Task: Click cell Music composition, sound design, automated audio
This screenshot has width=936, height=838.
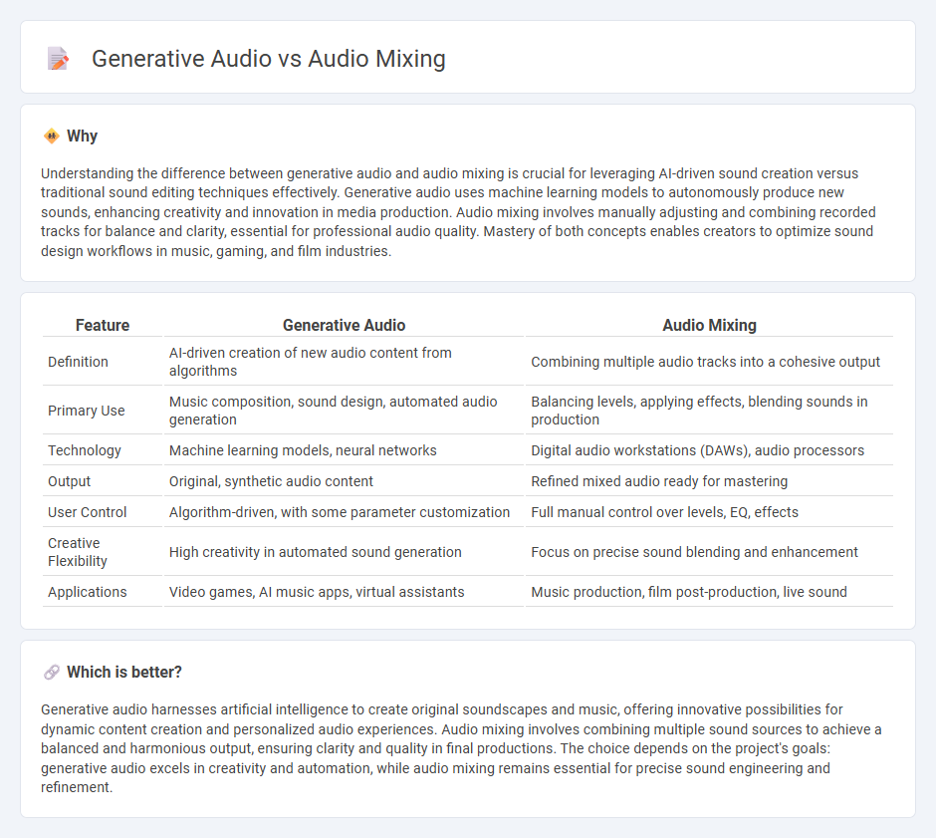Action: [x=344, y=411]
